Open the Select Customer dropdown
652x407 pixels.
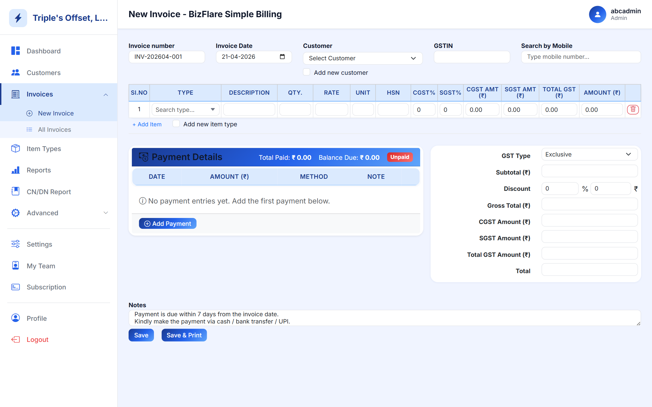point(363,58)
